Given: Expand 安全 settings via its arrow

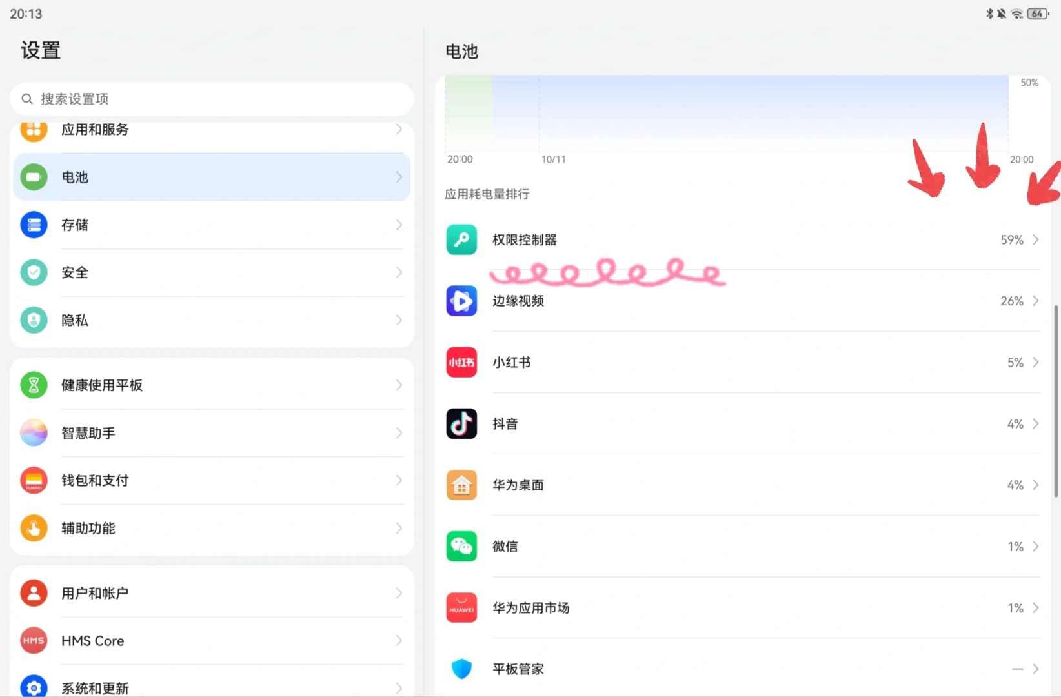Looking at the screenshot, I should pos(398,272).
